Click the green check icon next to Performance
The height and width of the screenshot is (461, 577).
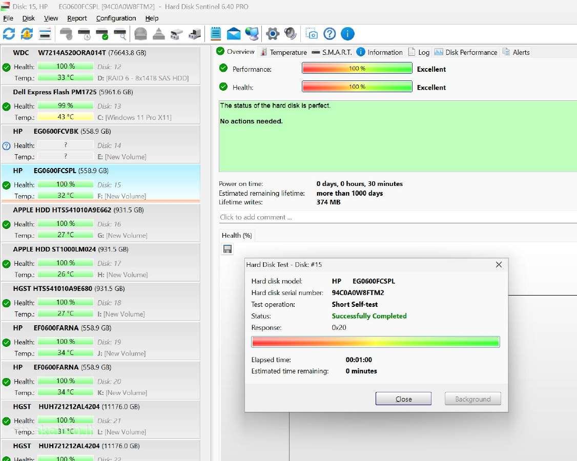coord(223,68)
